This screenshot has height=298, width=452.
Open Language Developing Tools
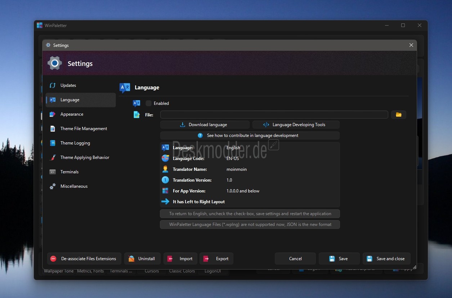pyautogui.click(x=296, y=125)
